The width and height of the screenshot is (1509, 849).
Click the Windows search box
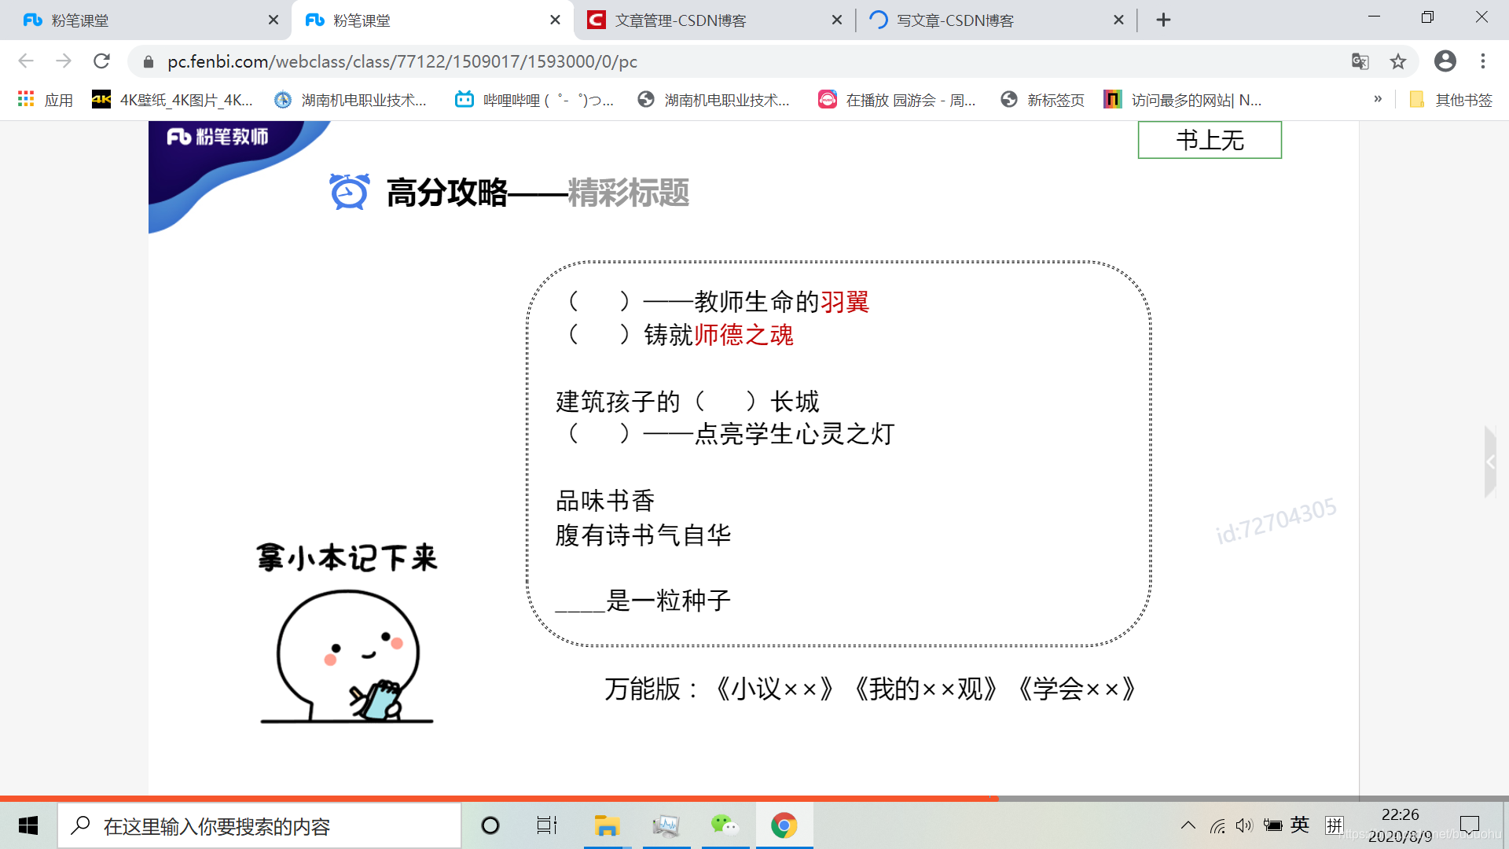point(259,825)
